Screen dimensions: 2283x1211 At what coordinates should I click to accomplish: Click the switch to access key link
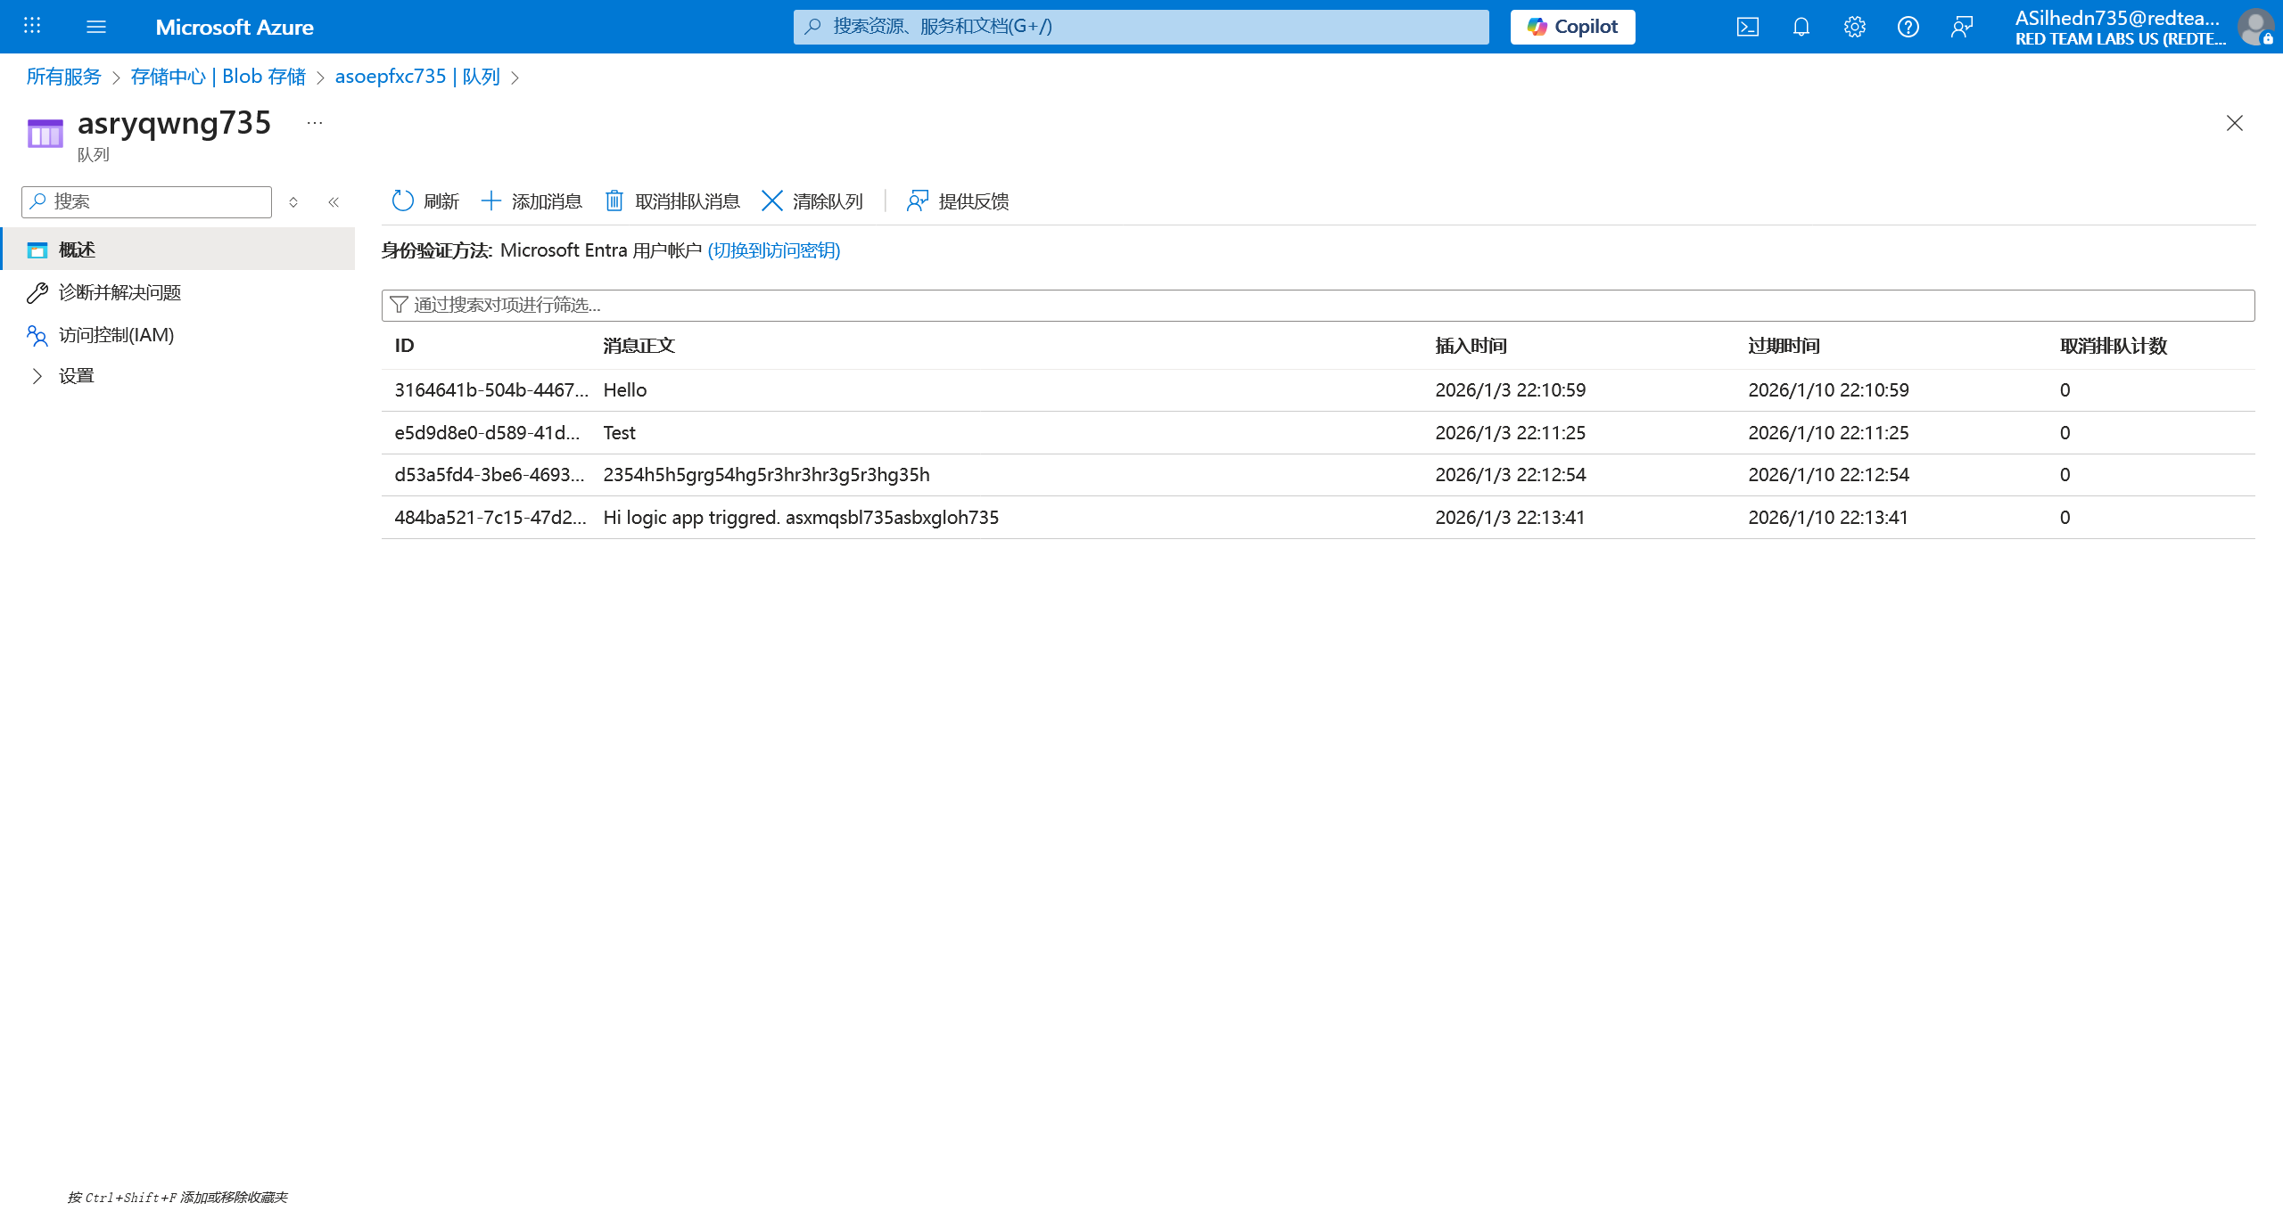click(773, 250)
